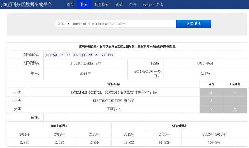249x148 pixels.
Task: Open the 批量检索 tab
Action: pos(101,5)
